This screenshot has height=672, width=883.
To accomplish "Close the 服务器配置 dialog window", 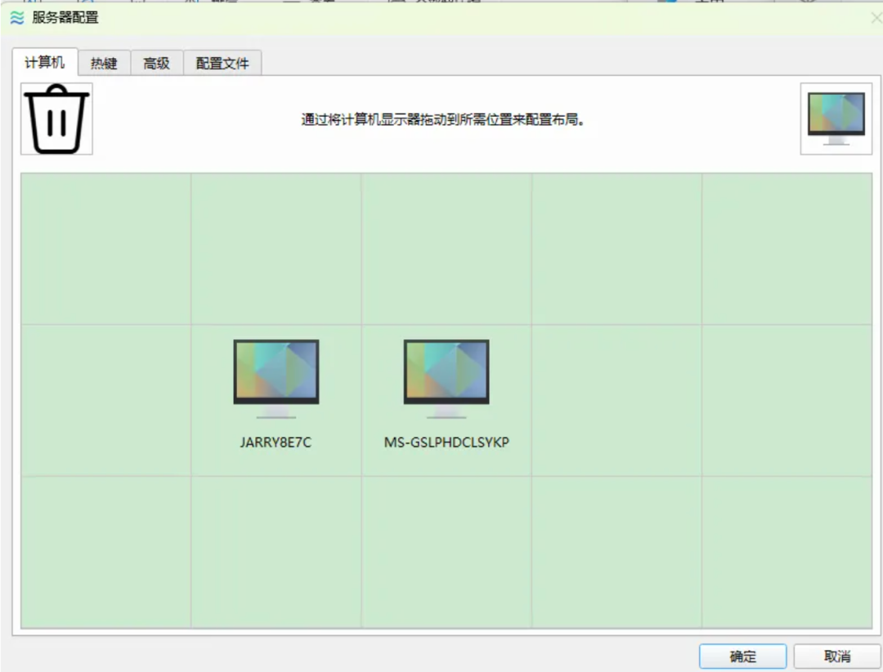I will pyautogui.click(x=876, y=18).
